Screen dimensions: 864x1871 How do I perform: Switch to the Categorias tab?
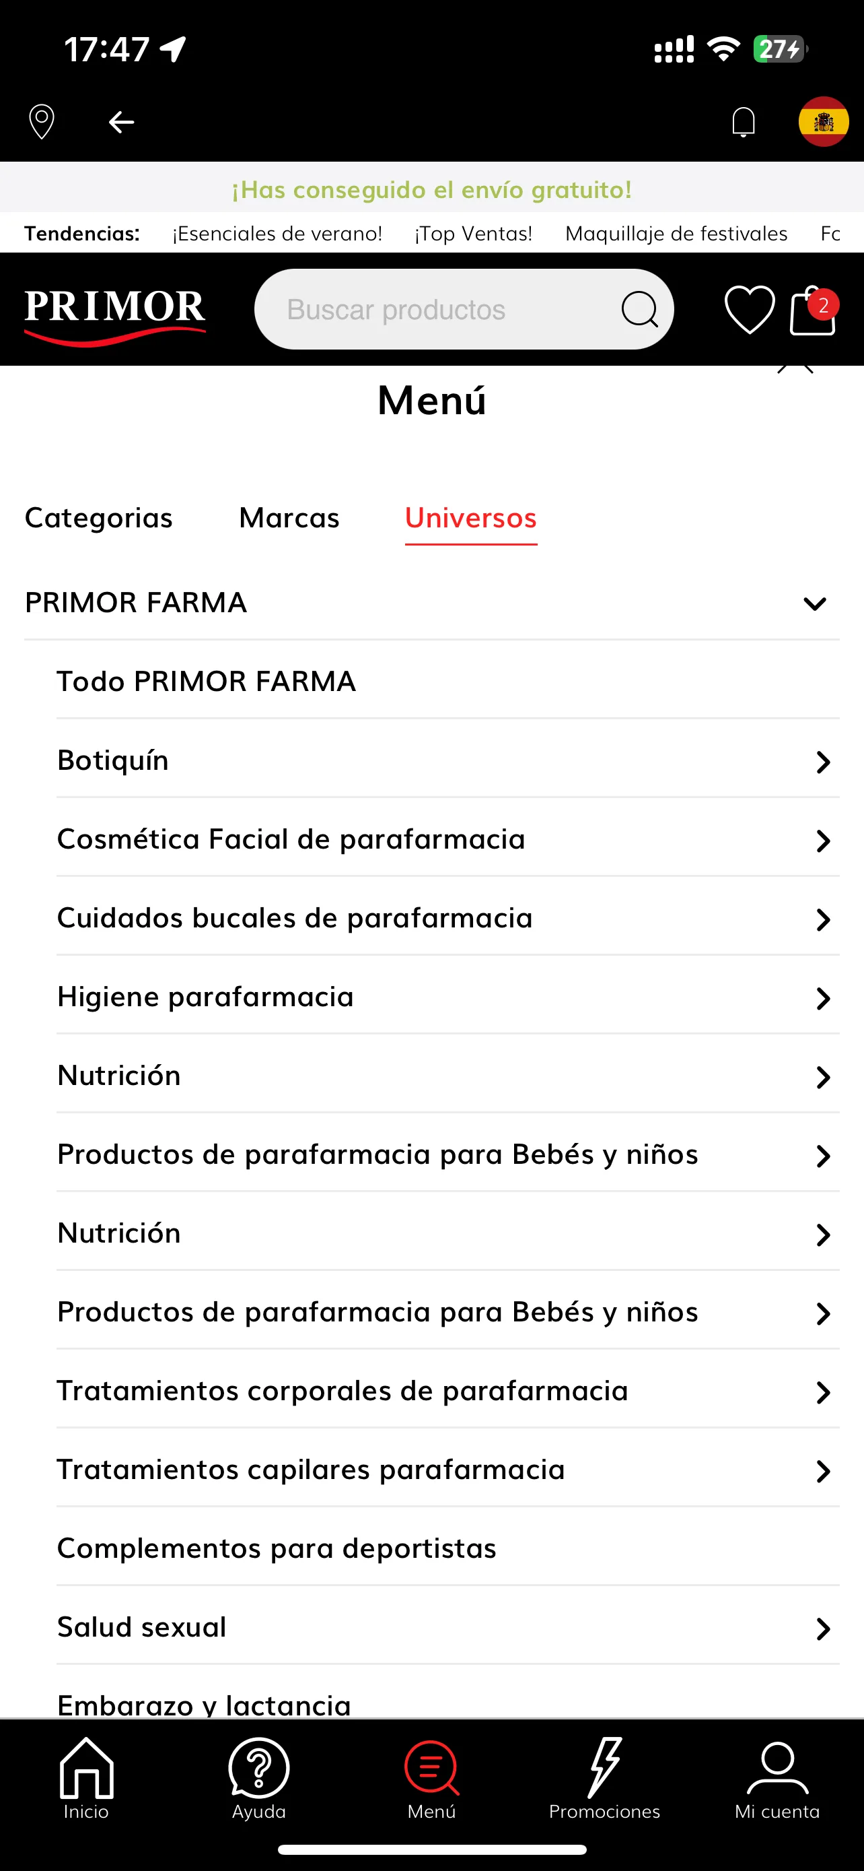pyautogui.click(x=99, y=518)
